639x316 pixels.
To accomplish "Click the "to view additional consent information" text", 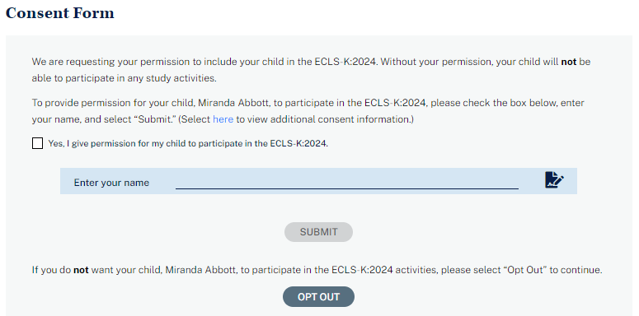I will tap(325, 119).
